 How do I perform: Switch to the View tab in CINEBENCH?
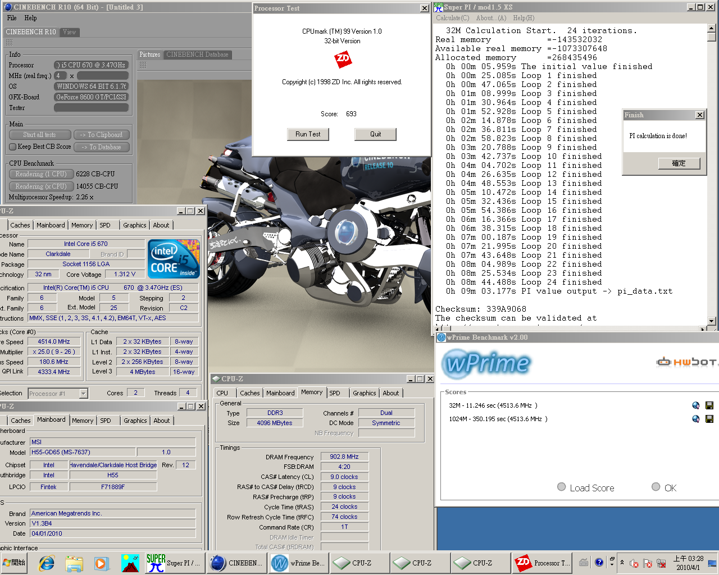click(70, 32)
